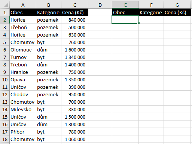Select row 18 header

[4, 139]
